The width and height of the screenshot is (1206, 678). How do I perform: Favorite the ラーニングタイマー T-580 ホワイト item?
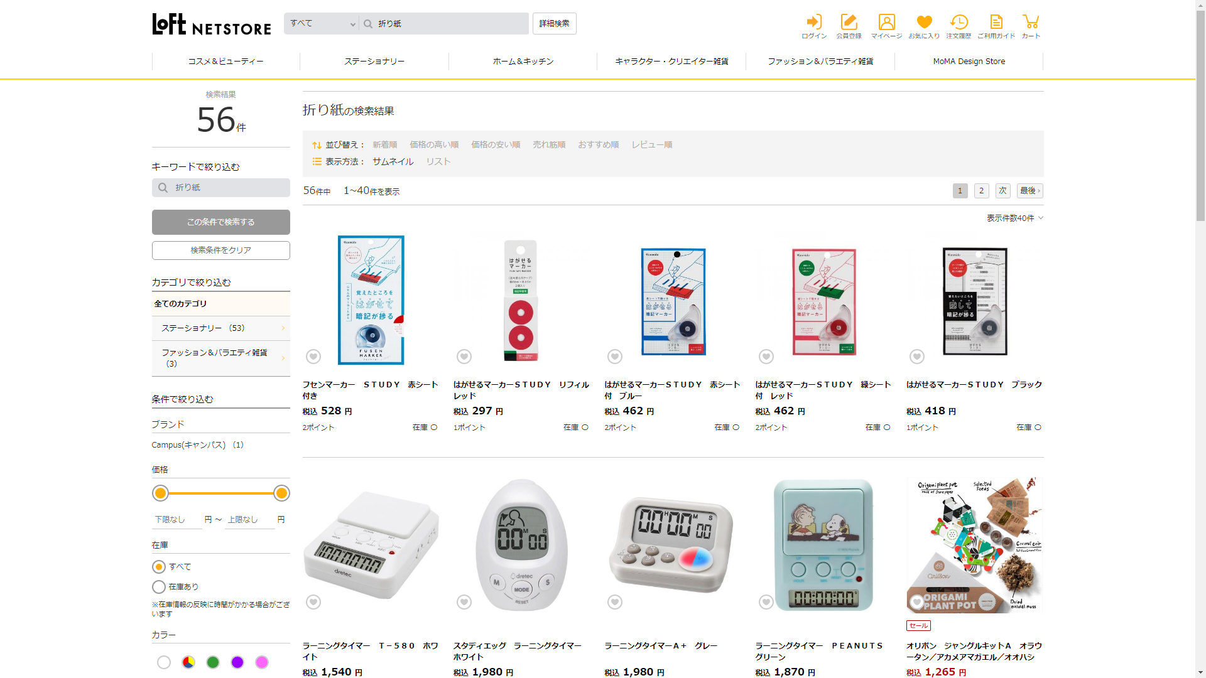(313, 602)
